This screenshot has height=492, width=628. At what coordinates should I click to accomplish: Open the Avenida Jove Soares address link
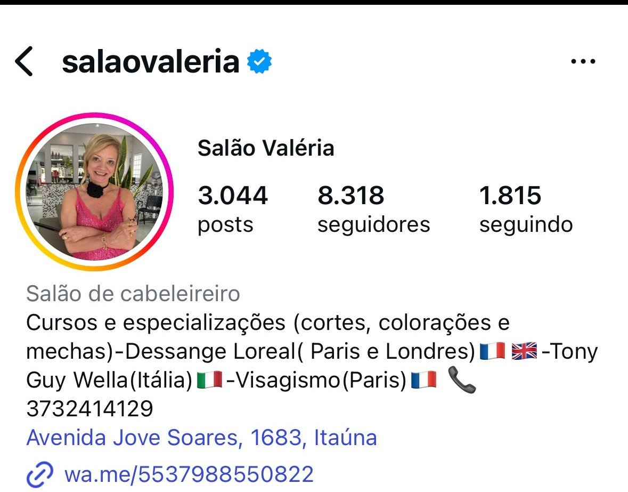point(201,438)
